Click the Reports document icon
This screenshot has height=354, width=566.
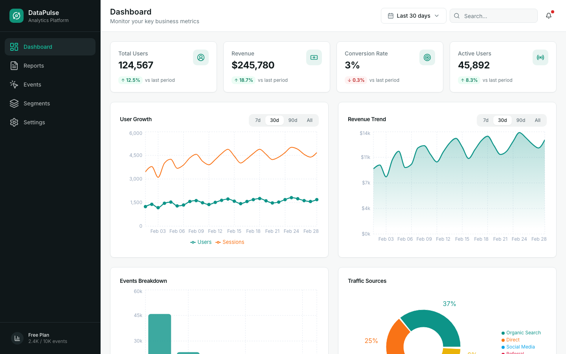point(14,66)
